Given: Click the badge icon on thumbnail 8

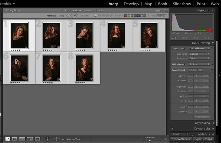Looking at the screenshot, I should click(x=91, y=80).
